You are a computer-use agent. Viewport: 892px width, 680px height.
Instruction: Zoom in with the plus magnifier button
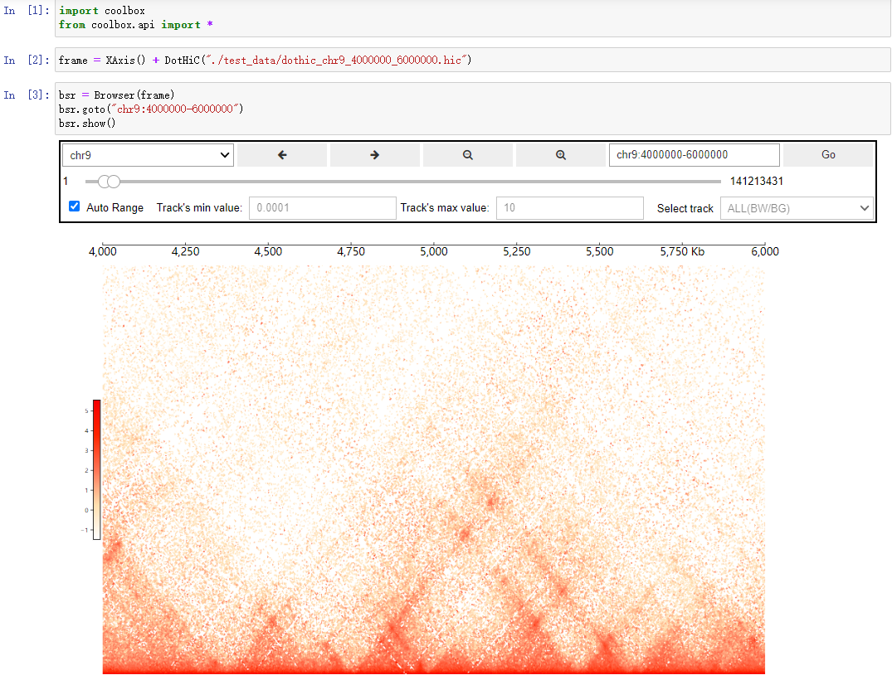(x=561, y=154)
